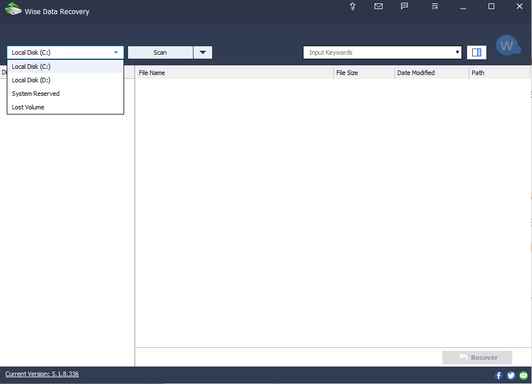Image resolution: width=532 pixels, height=384 pixels.
Task: Sort by the File Size column header
Action: point(364,73)
